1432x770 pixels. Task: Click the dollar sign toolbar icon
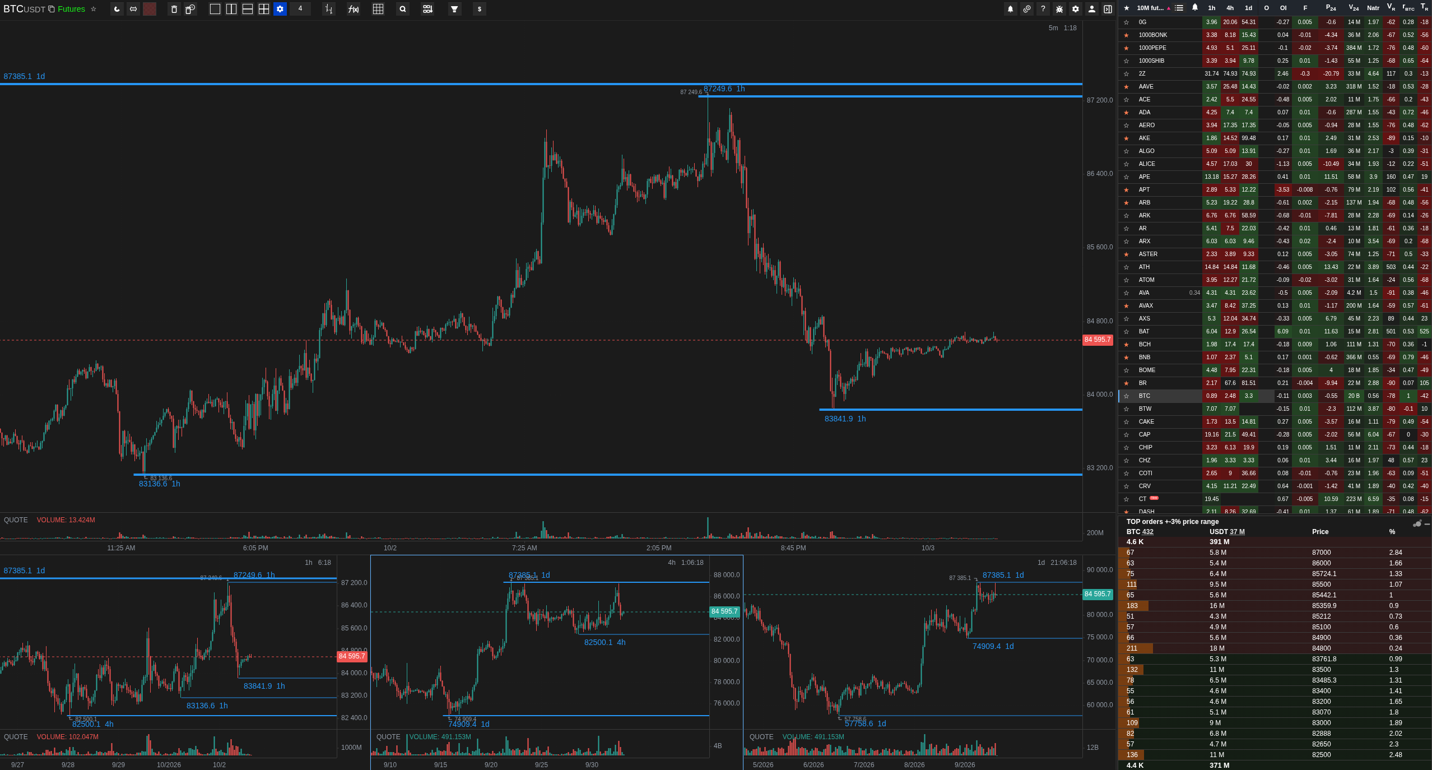click(480, 9)
